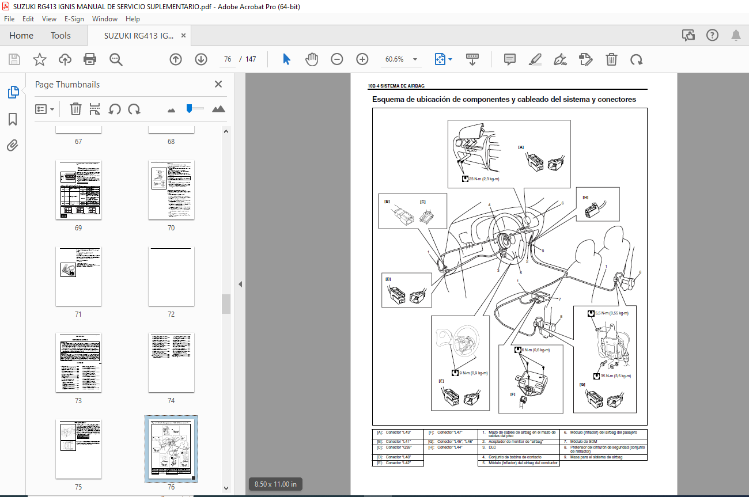This screenshot has height=497, width=749.
Task: Click the Selection arrow tool
Action: (x=286, y=59)
